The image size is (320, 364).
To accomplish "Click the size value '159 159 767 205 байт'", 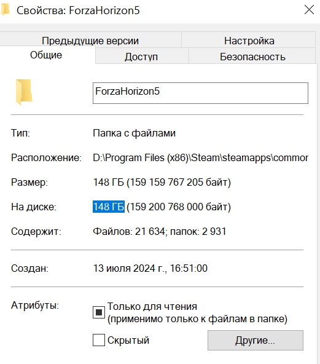I will [x=179, y=182].
